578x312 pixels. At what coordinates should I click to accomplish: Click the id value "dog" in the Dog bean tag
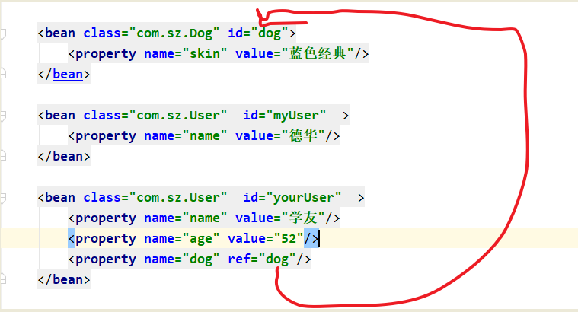tap(270, 33)
